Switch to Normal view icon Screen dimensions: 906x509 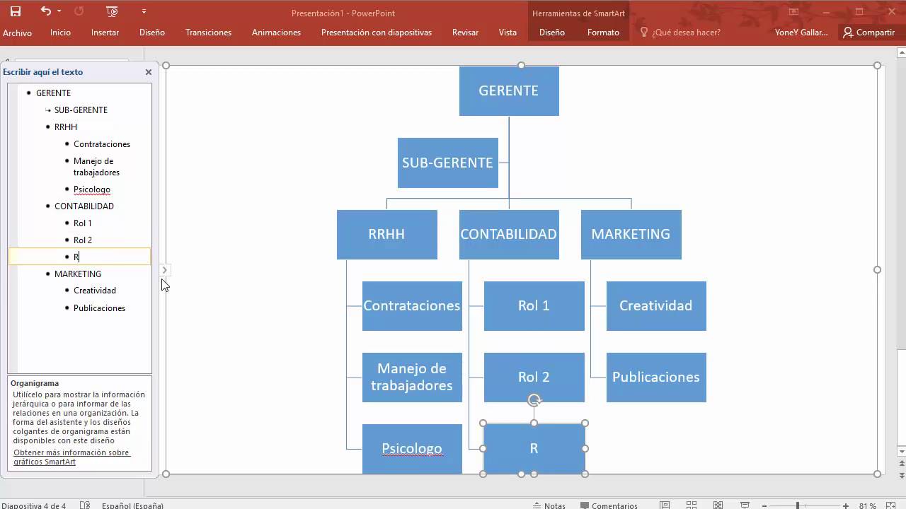point(665,505)
